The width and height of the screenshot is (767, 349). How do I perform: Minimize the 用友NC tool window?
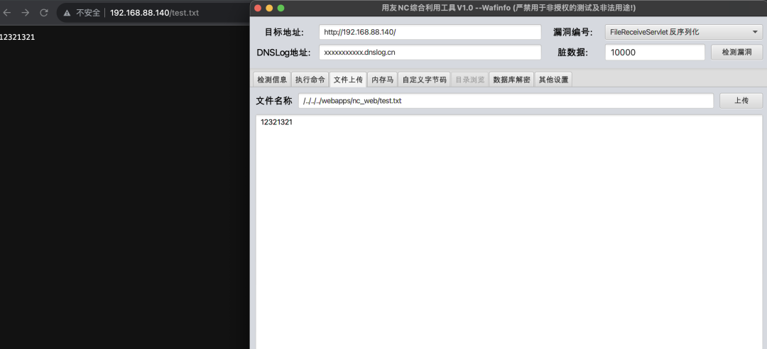269,8
